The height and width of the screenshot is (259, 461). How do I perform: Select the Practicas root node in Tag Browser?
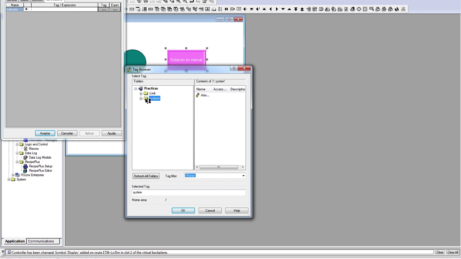click(151, 88)
